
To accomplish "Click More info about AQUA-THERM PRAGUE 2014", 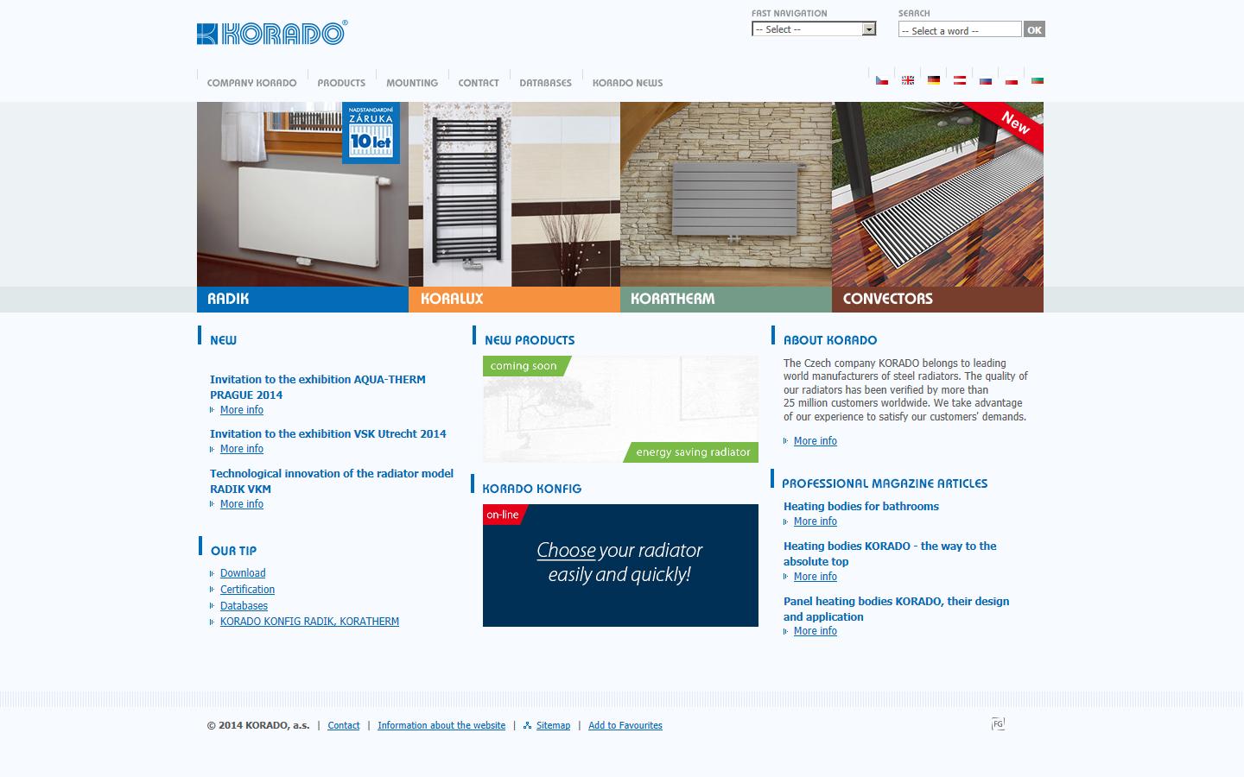I will pos(242,409).
